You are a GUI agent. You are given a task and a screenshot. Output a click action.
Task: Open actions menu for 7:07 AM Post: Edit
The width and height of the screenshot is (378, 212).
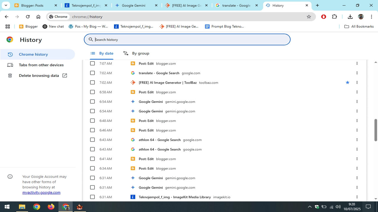coord(357,63)
